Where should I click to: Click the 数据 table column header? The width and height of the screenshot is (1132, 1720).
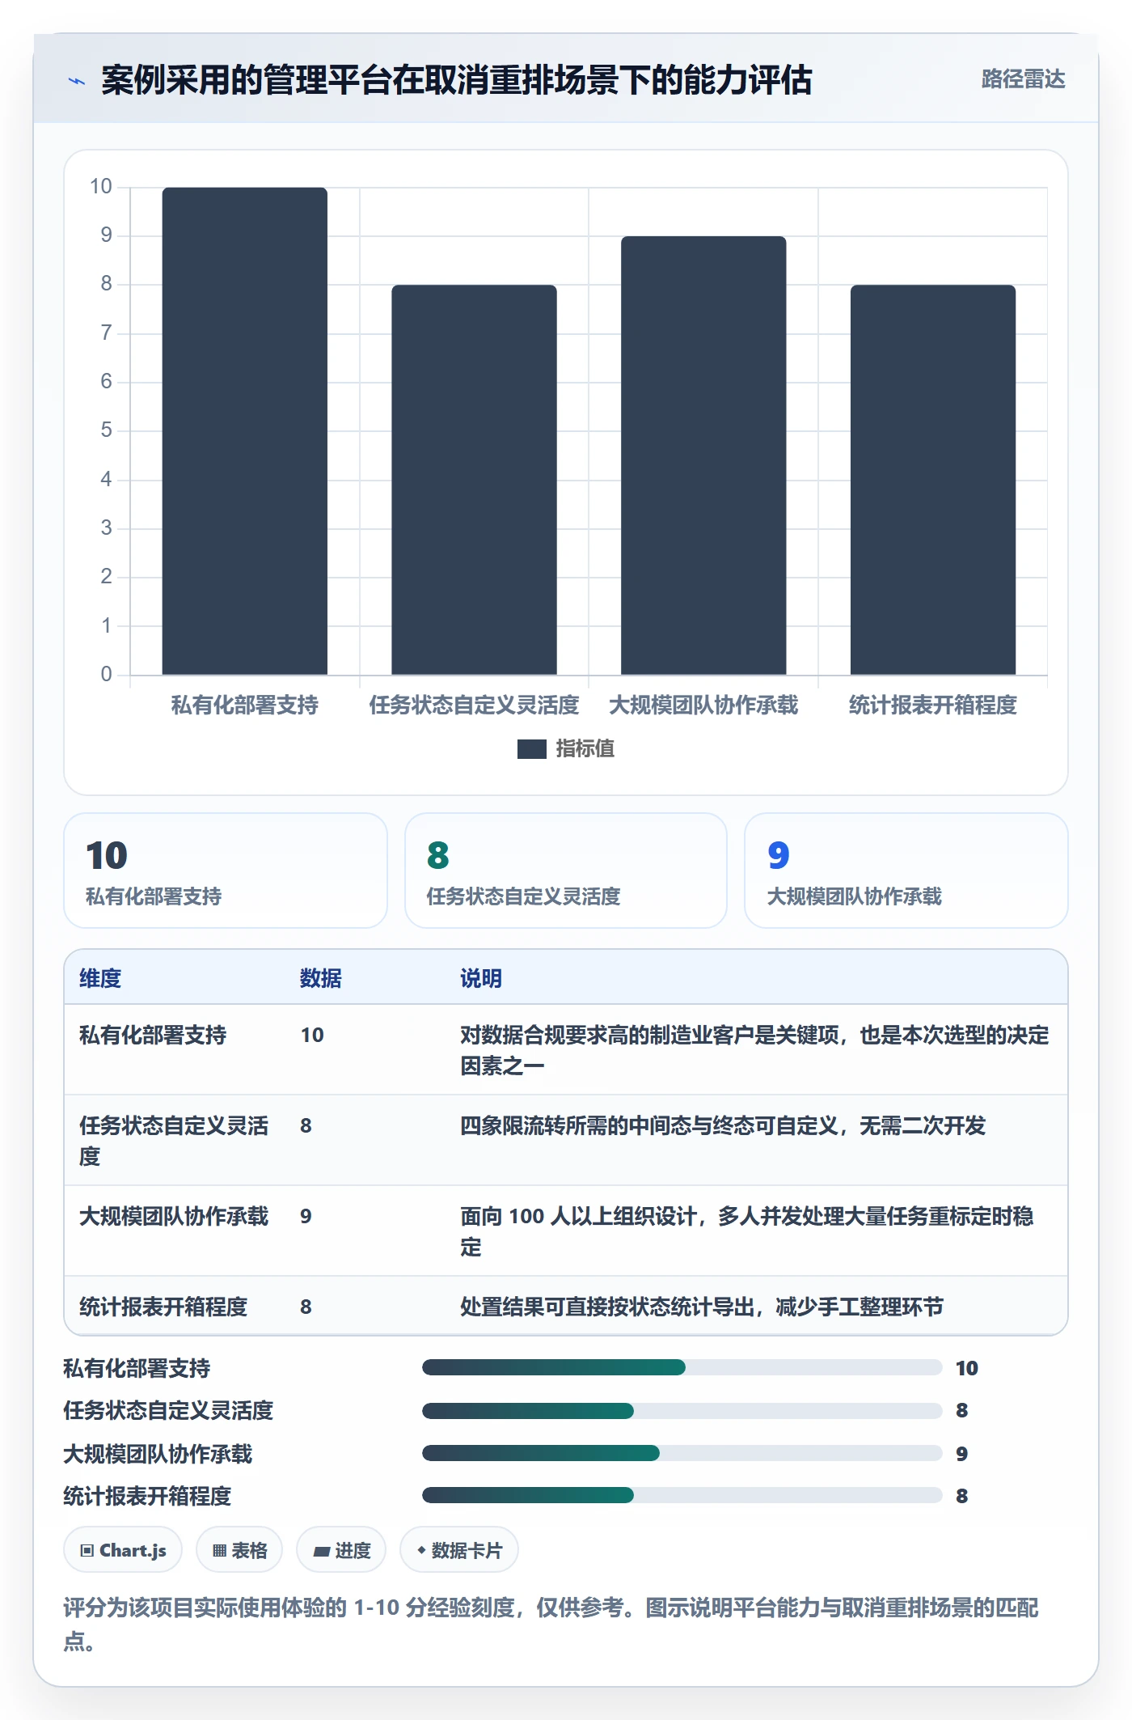point(320,978)
